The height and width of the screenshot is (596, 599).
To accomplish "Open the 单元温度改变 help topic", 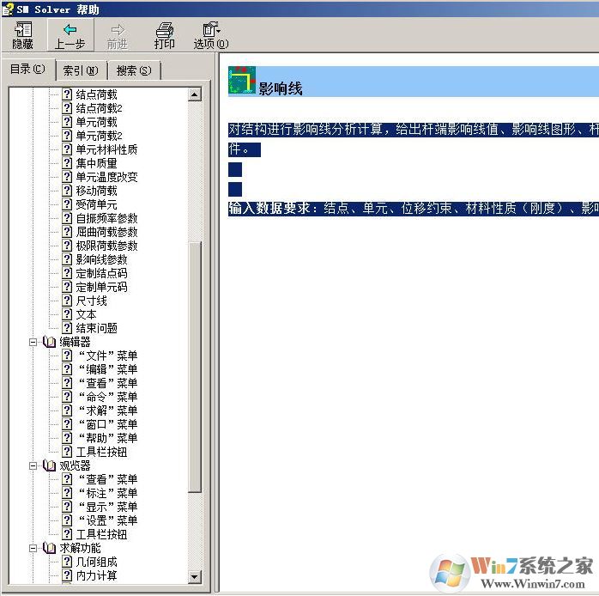I will click(106, 177).
